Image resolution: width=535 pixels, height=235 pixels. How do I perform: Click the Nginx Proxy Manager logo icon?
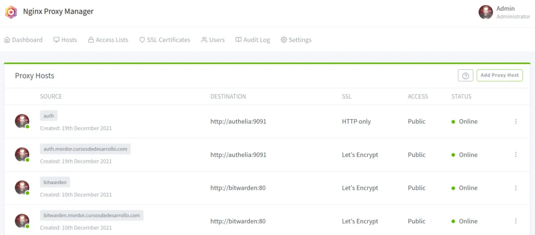pyautogui.click(x=11, y=12)
